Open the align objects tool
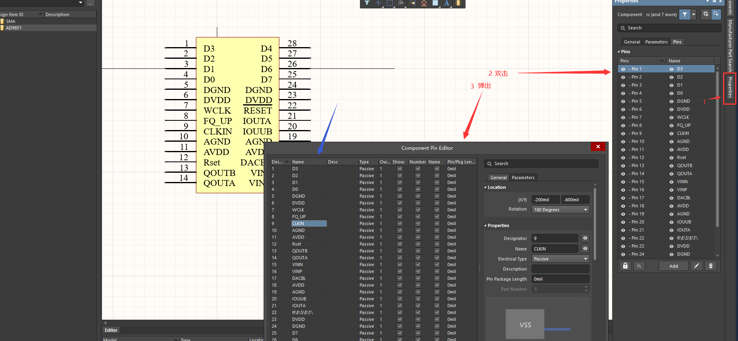The image size is (738, 341). pyautogui.click(x=401, y=3)
